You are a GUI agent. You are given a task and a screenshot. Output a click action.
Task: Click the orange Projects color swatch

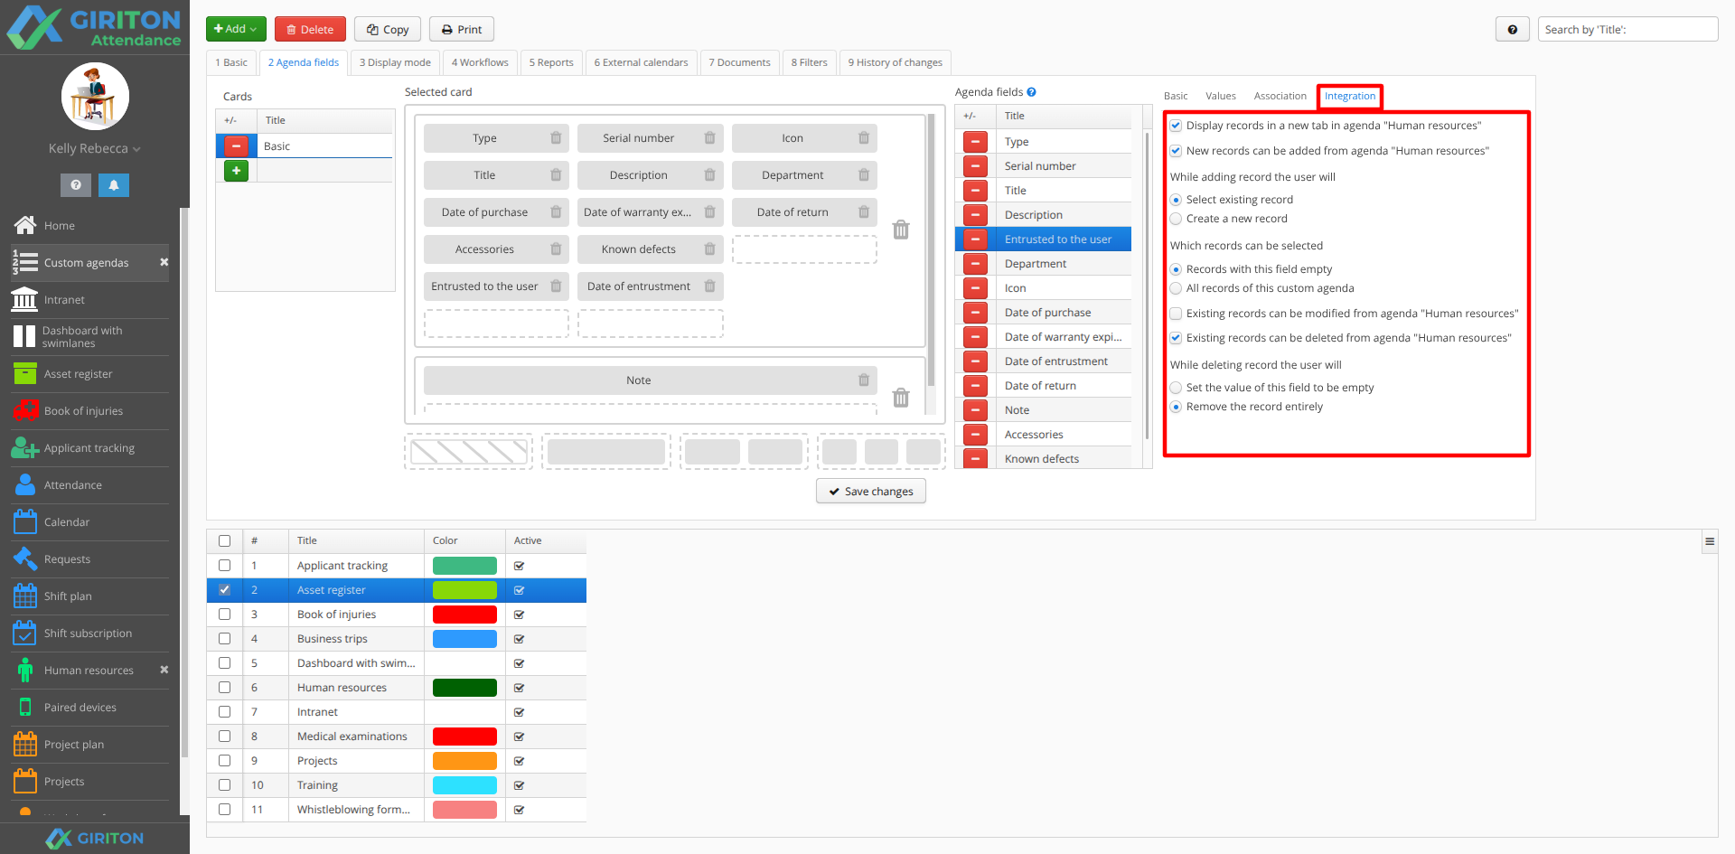coord(464,761)
